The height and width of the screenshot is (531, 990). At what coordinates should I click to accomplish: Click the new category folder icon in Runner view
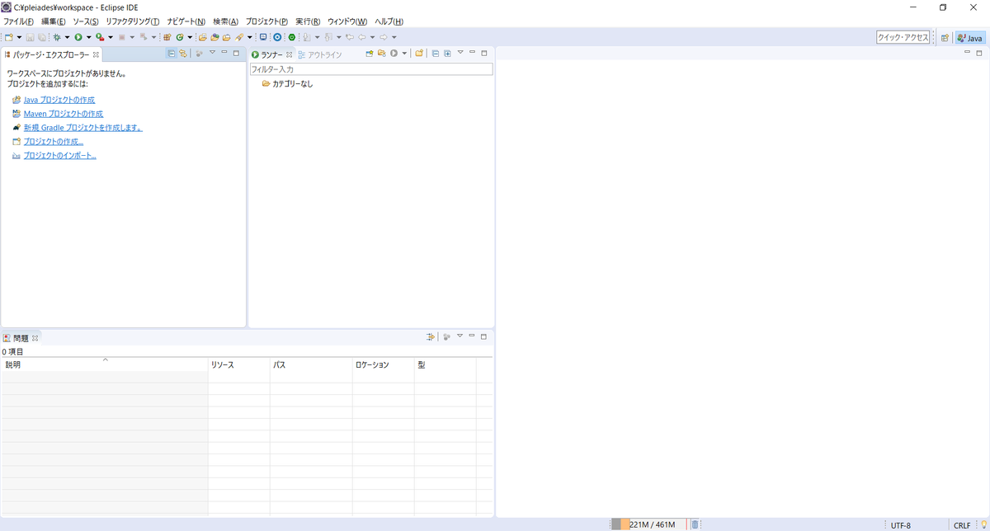[382, 54]
